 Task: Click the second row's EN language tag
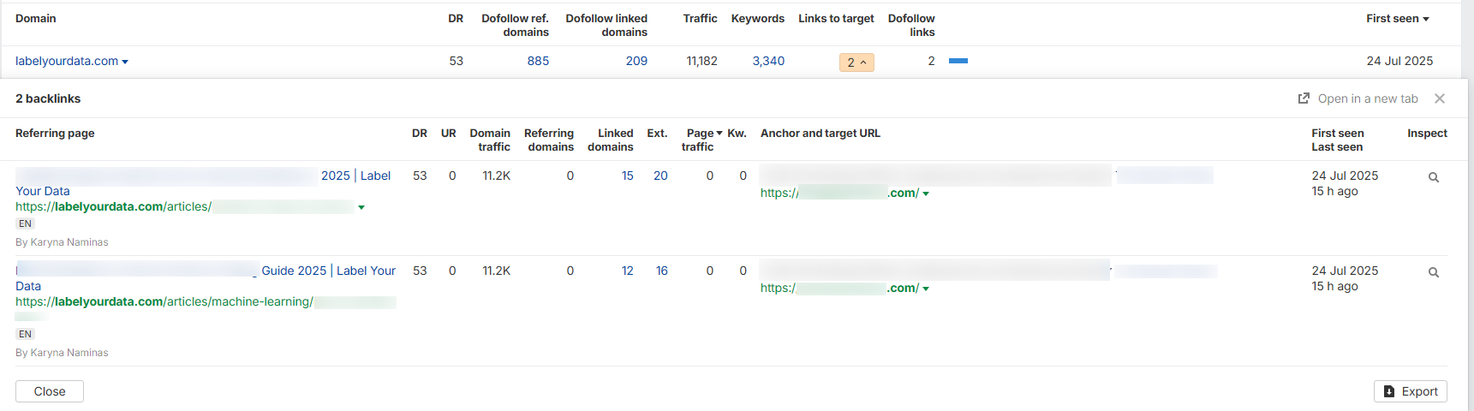pyautogui.click(x=25, y=334)
